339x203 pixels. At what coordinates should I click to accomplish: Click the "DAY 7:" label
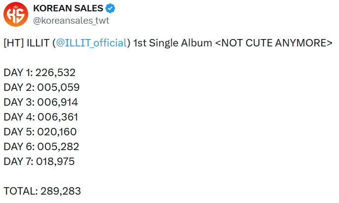(18, 162)
